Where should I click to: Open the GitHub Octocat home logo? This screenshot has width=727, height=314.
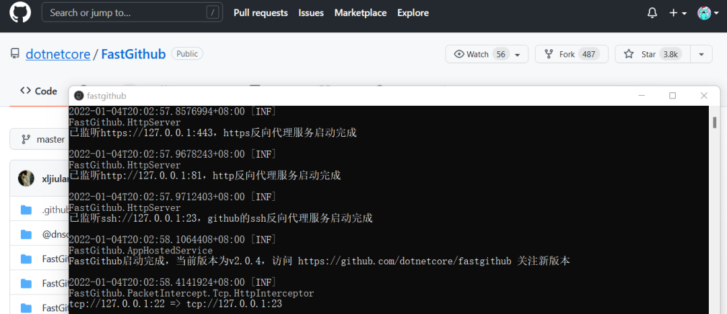(20, 12)
